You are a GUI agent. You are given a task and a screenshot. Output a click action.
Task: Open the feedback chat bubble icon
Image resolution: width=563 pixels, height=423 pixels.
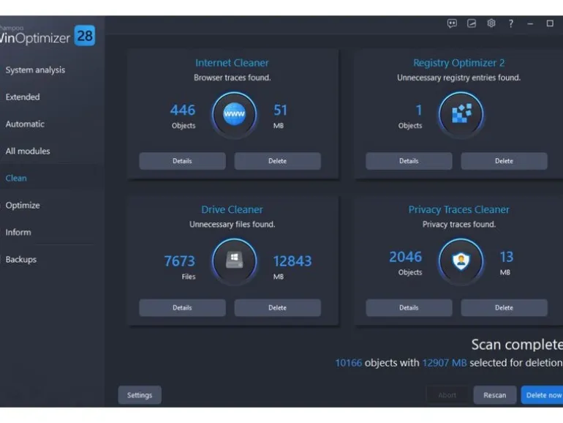tap(452, 23)
